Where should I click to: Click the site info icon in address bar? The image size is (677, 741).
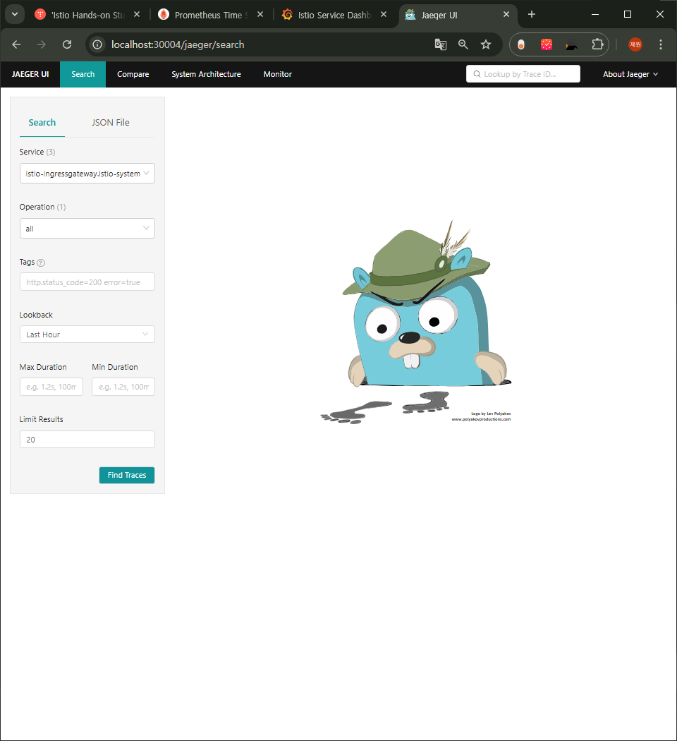[97, 44]
